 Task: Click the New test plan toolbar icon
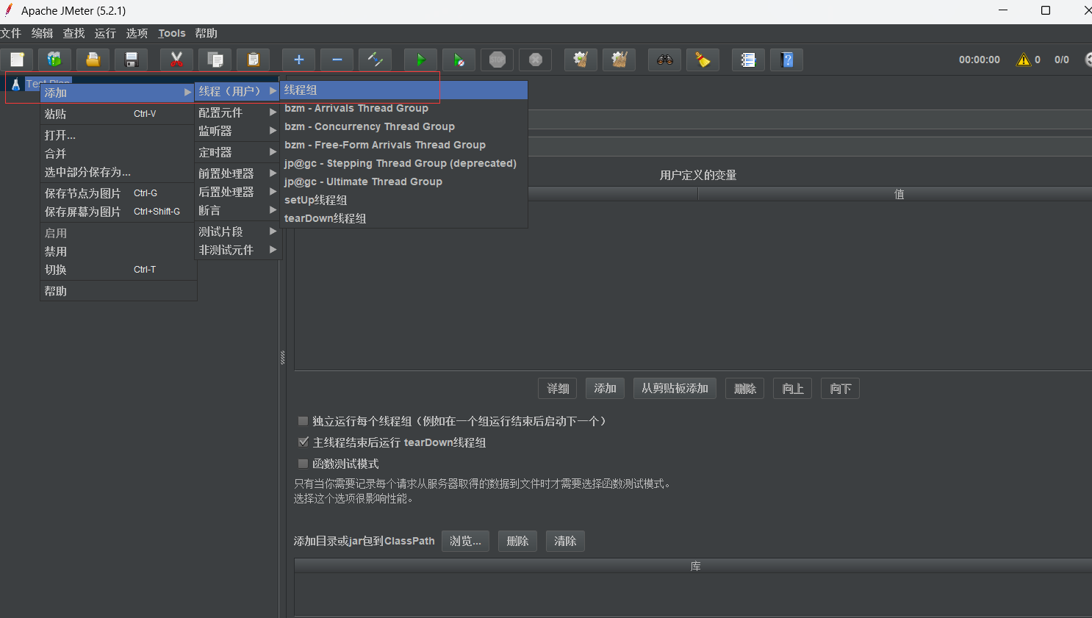click(x=17, y=60)
